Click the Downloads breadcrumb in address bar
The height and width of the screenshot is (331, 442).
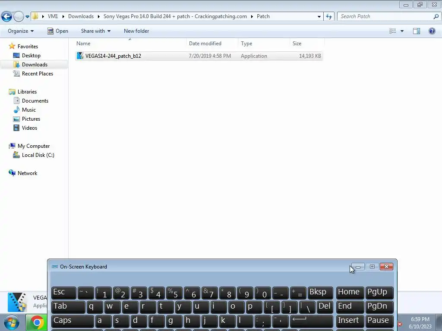click(81, 16)
